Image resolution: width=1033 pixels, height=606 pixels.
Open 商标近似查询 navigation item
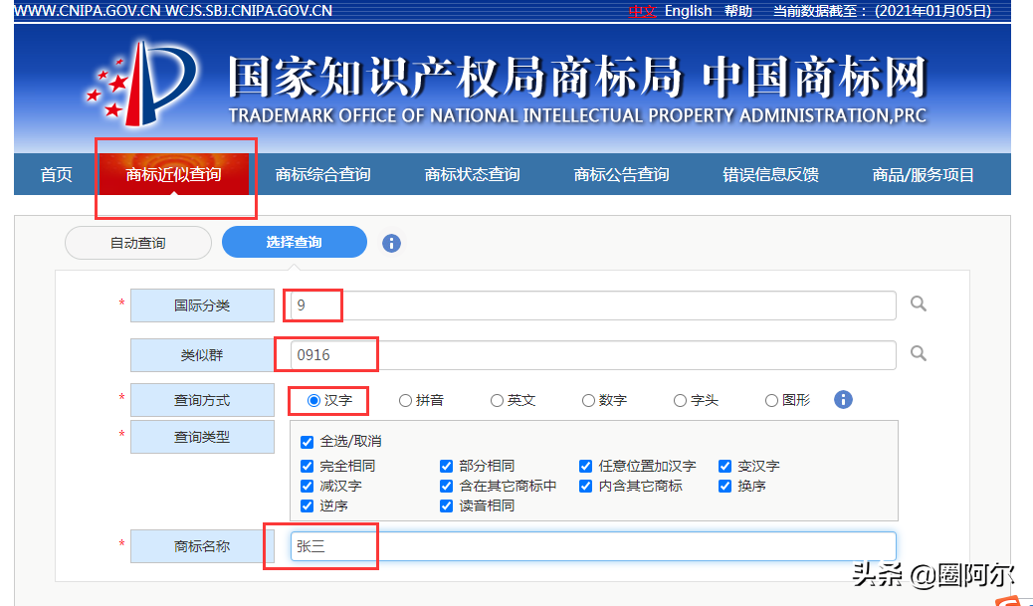click(x=174, y=174)
